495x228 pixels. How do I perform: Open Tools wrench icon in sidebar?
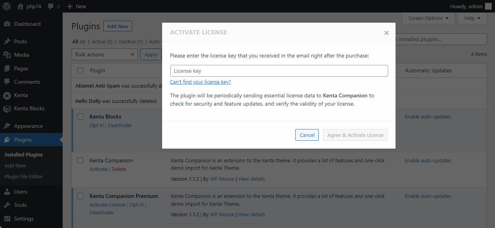coord(7,205)
